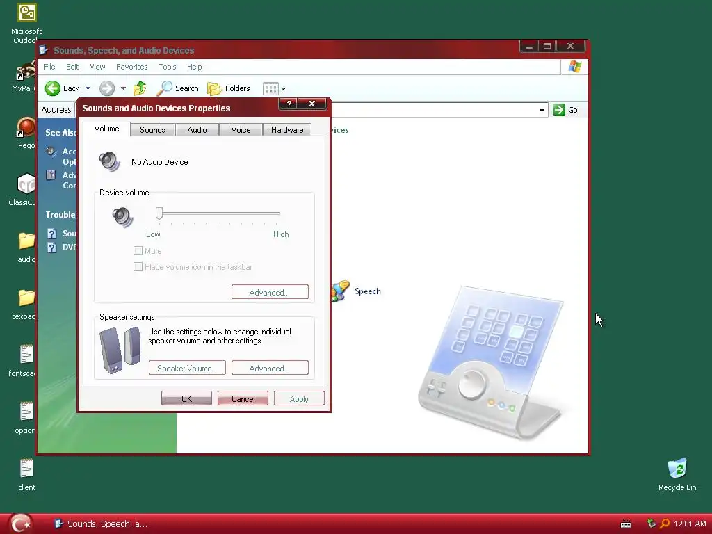Close the Sounds and Audio Devices Properties dialog
Viewport: 712px width, 534px height.
pos(312,104)
